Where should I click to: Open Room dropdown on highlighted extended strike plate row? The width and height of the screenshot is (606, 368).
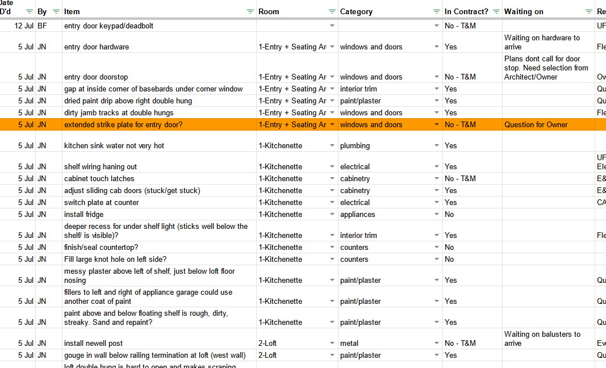click(332, 124)
